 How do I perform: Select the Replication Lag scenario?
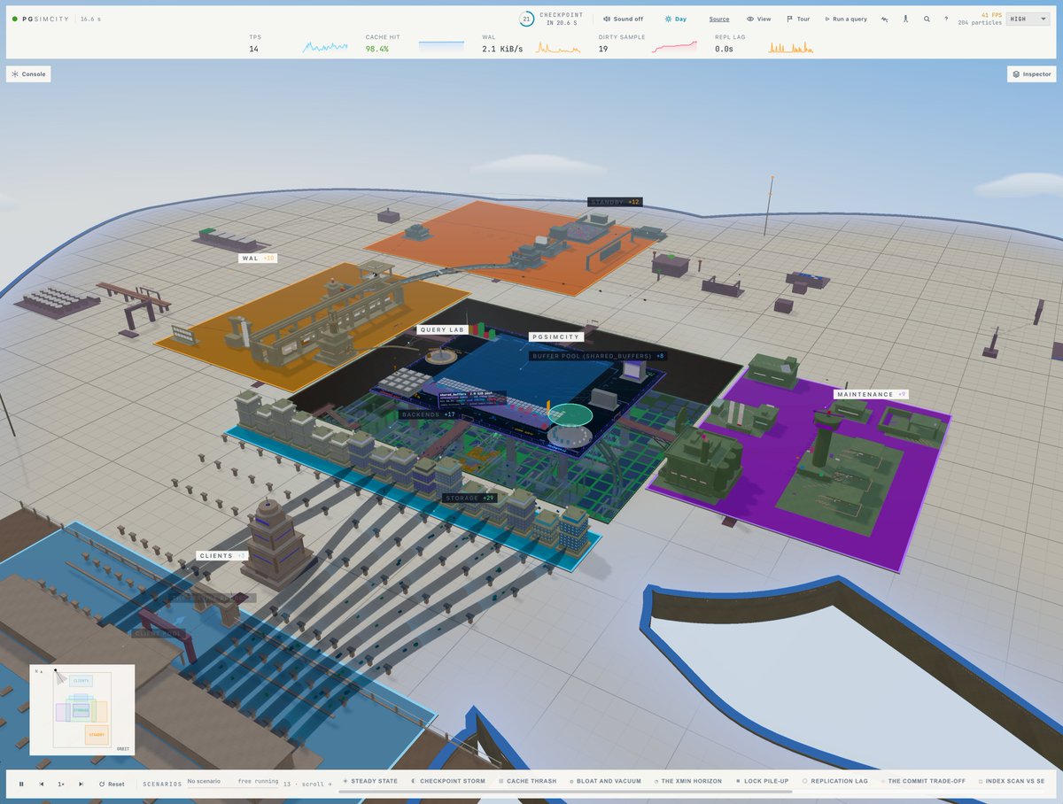[835, 781]
